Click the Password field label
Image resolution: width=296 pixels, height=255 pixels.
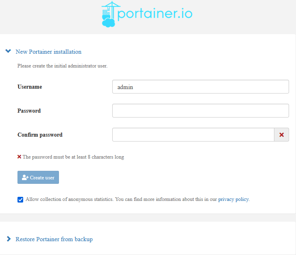pyautogui.click(x=29, y=111)
